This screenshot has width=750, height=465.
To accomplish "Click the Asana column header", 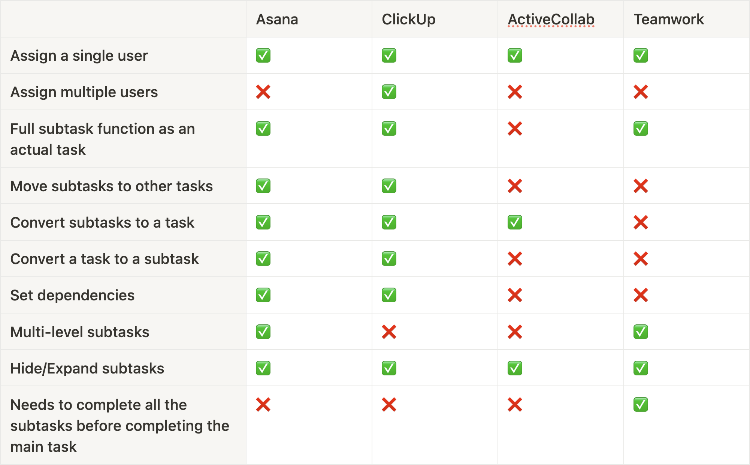I will [x=277, y=19].
